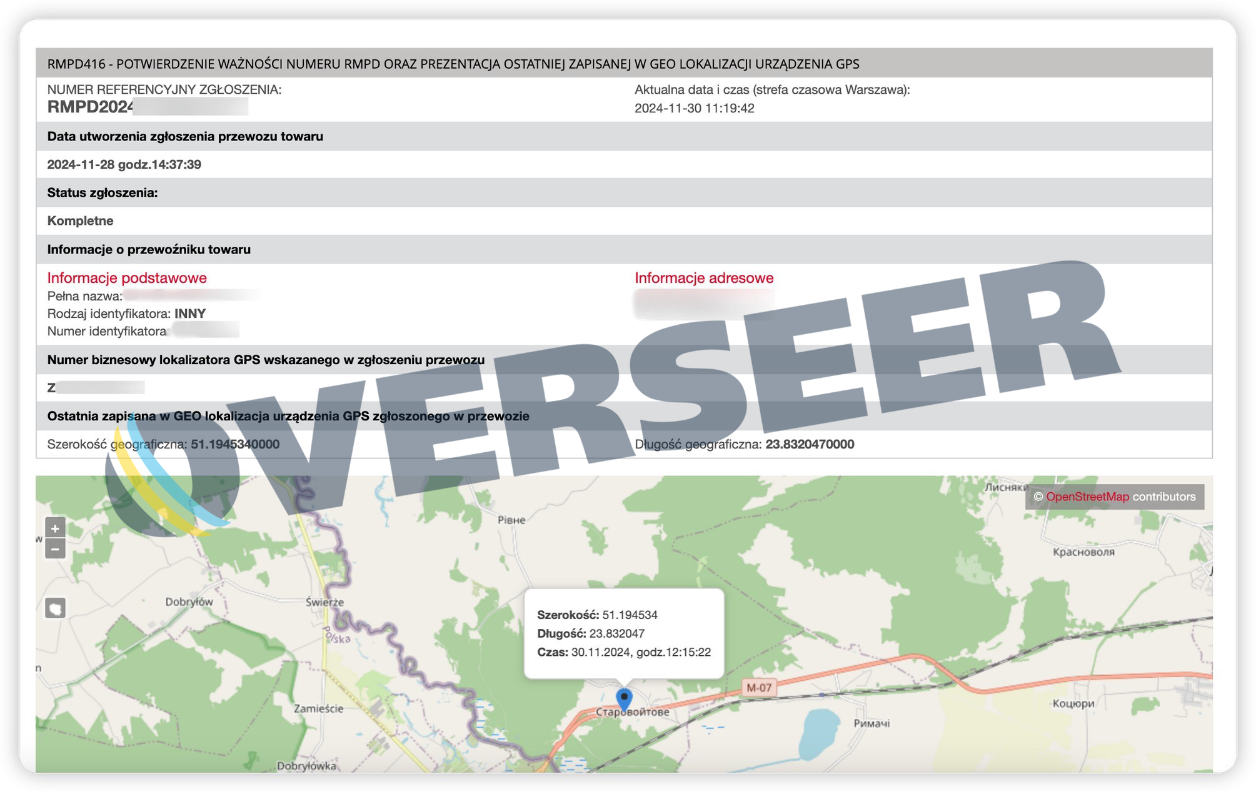Zoom out the map with minus button
This screenshot has width=1256, height=792.
pos(55,550)
